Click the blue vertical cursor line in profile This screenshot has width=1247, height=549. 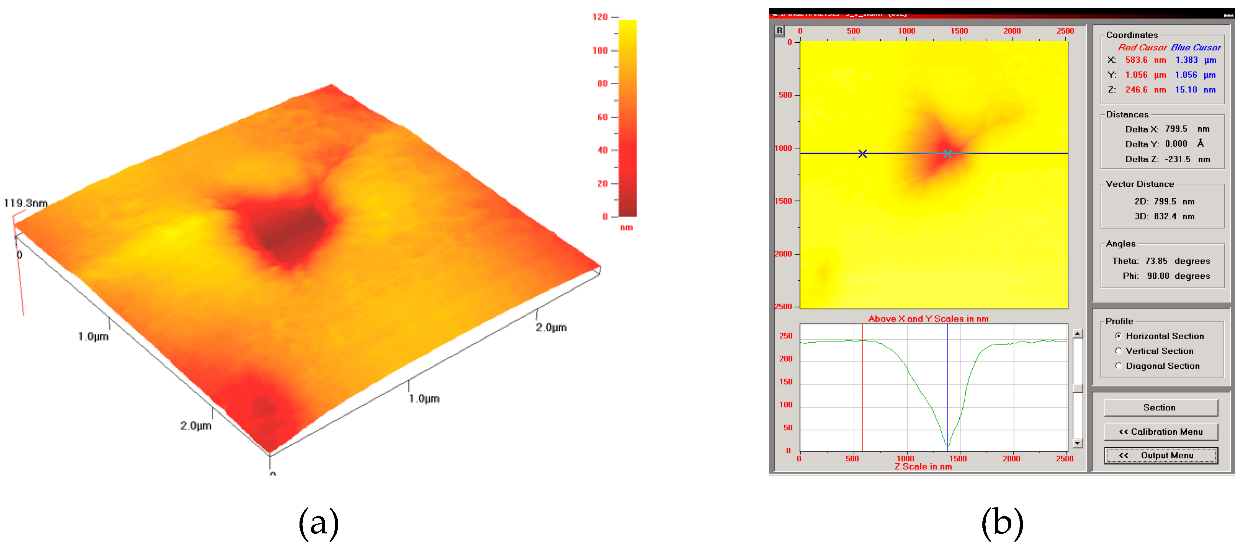pyautogui.click(x=947, y=378)
